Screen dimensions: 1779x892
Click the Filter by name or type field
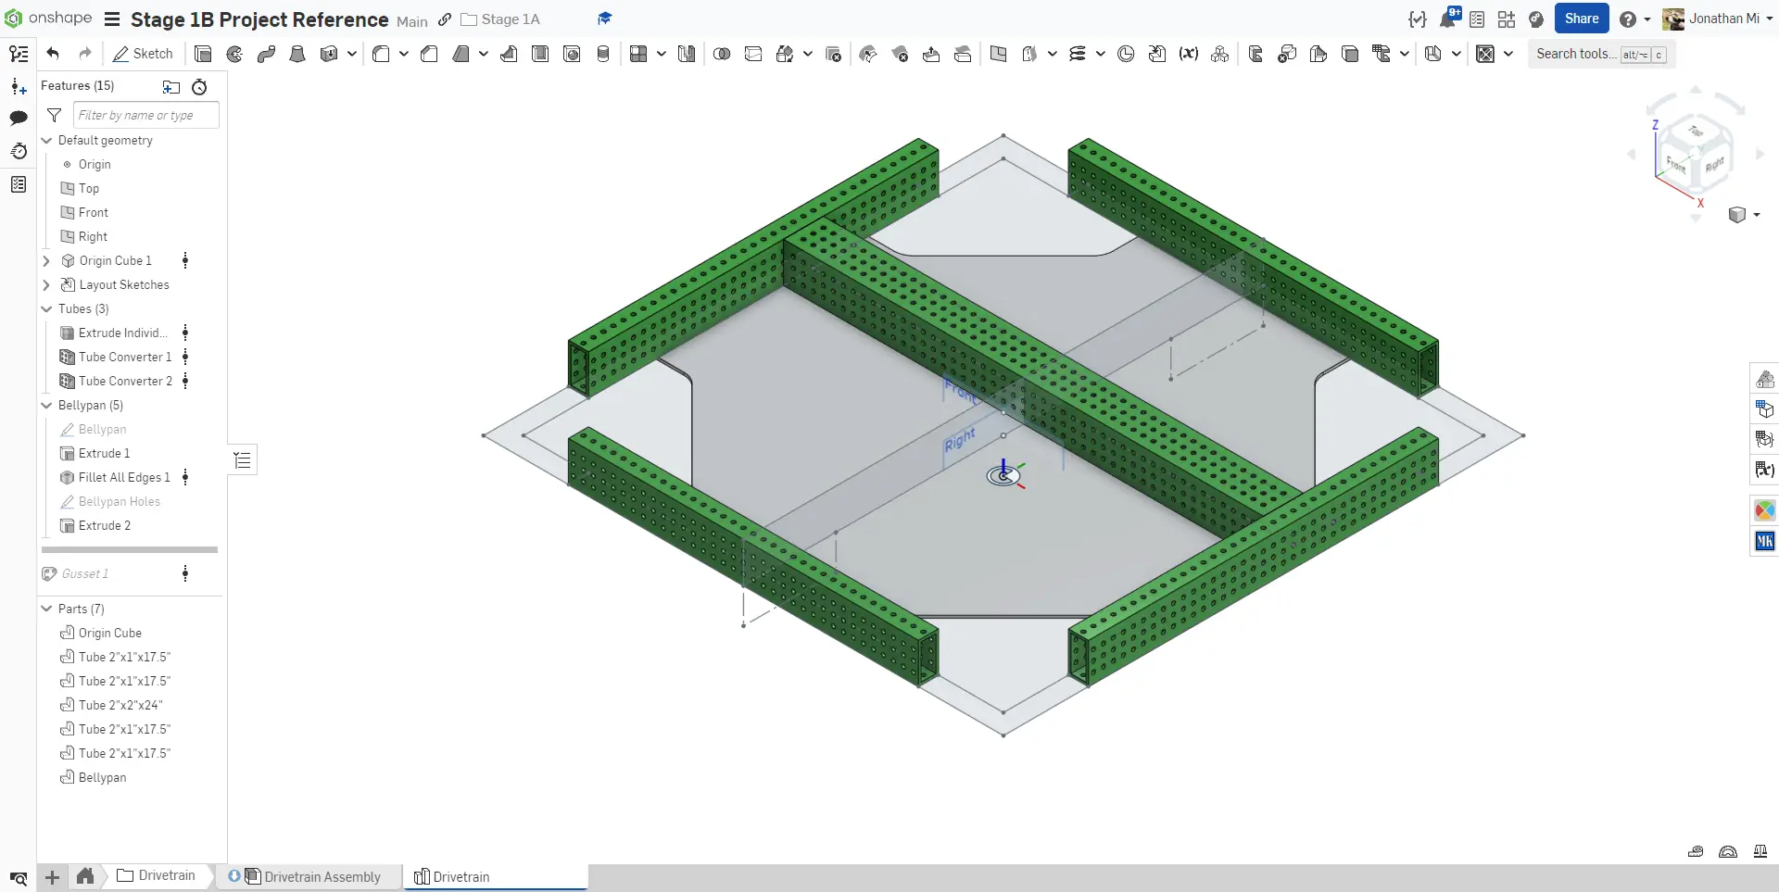(x=145, y=115)
